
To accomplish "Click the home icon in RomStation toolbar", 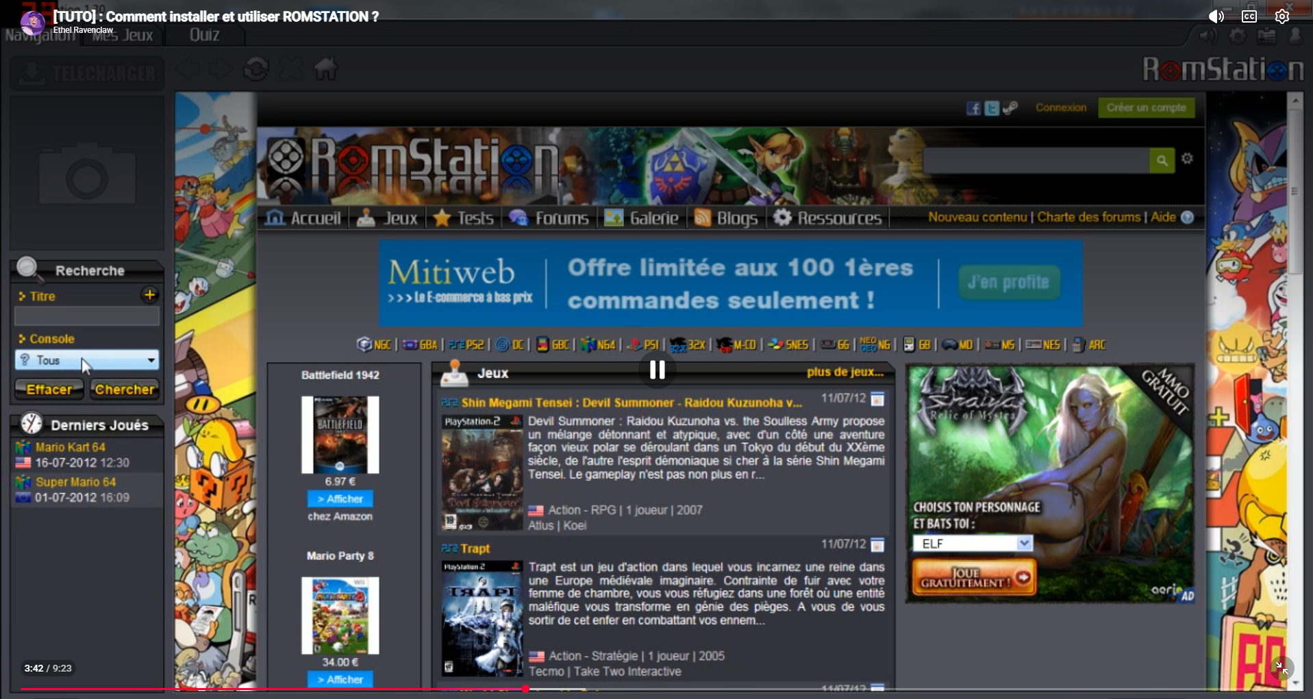I will click(326, 69).
